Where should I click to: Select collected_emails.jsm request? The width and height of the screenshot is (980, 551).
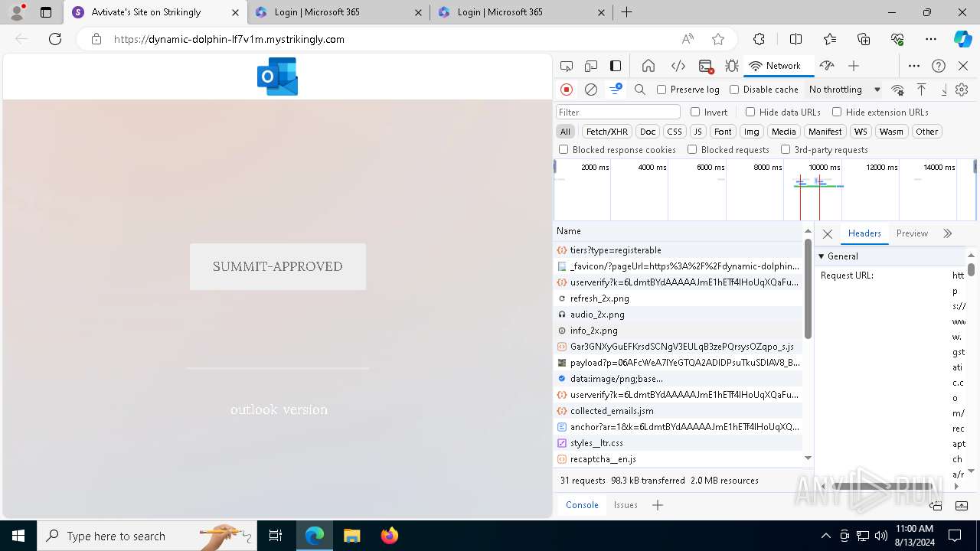coord(678,411)
